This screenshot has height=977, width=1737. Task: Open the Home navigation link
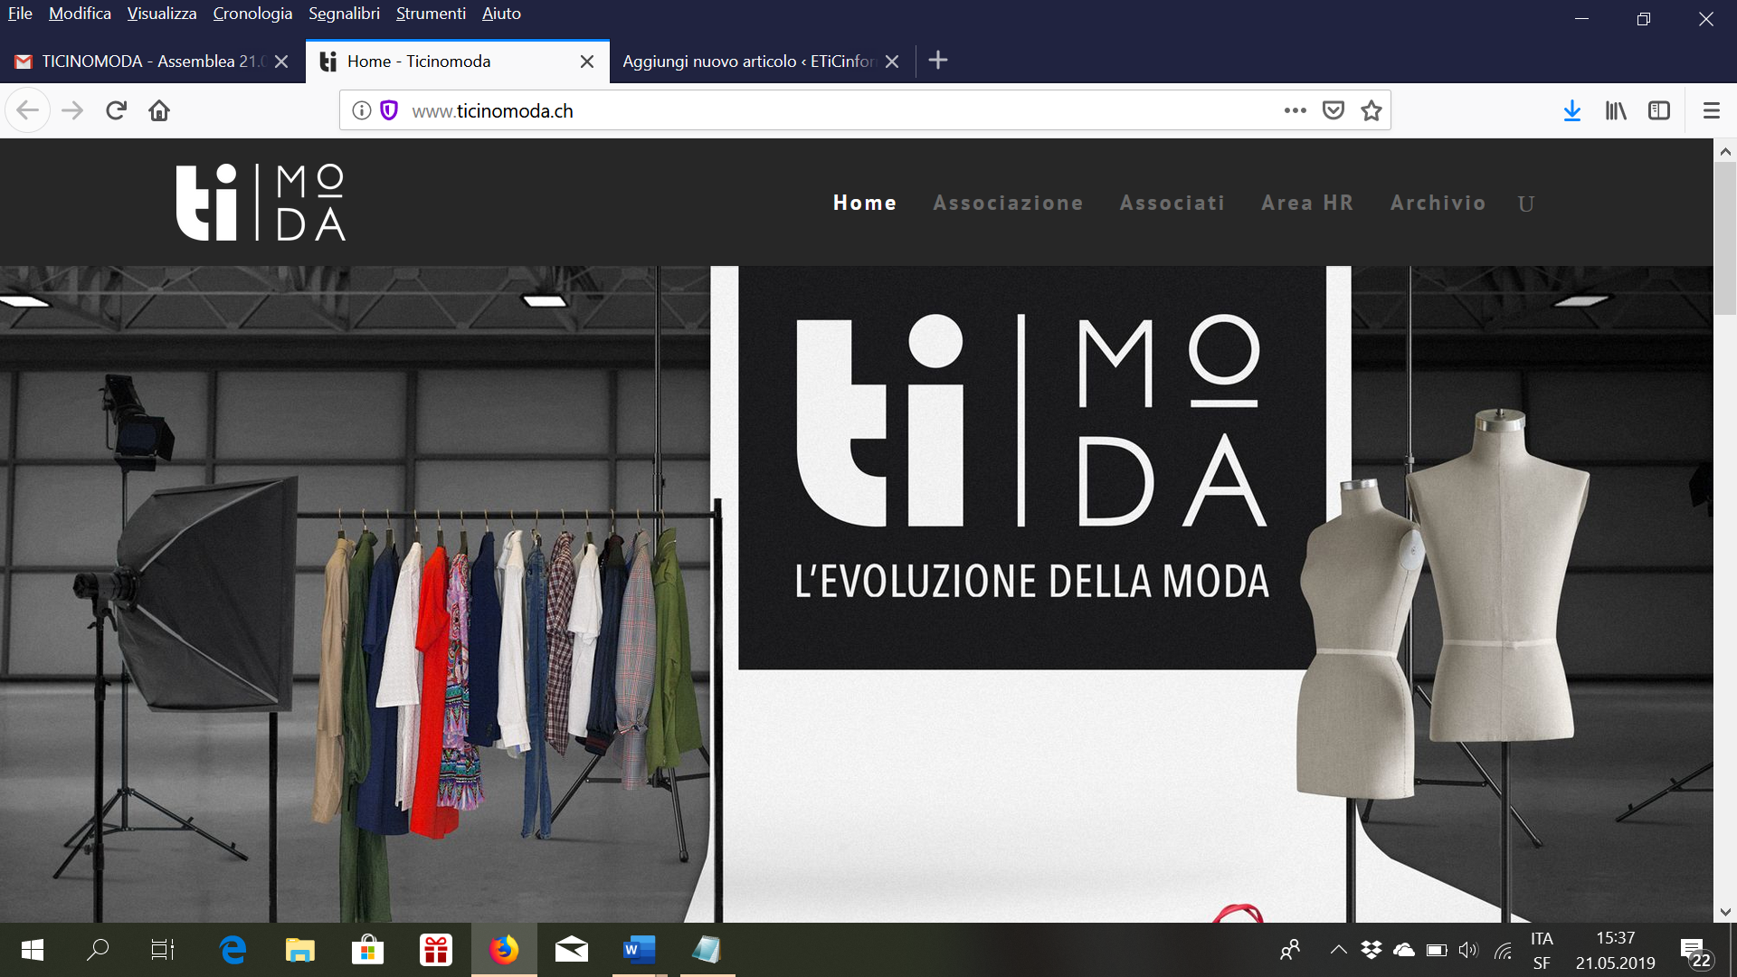(x=865, y=203)
